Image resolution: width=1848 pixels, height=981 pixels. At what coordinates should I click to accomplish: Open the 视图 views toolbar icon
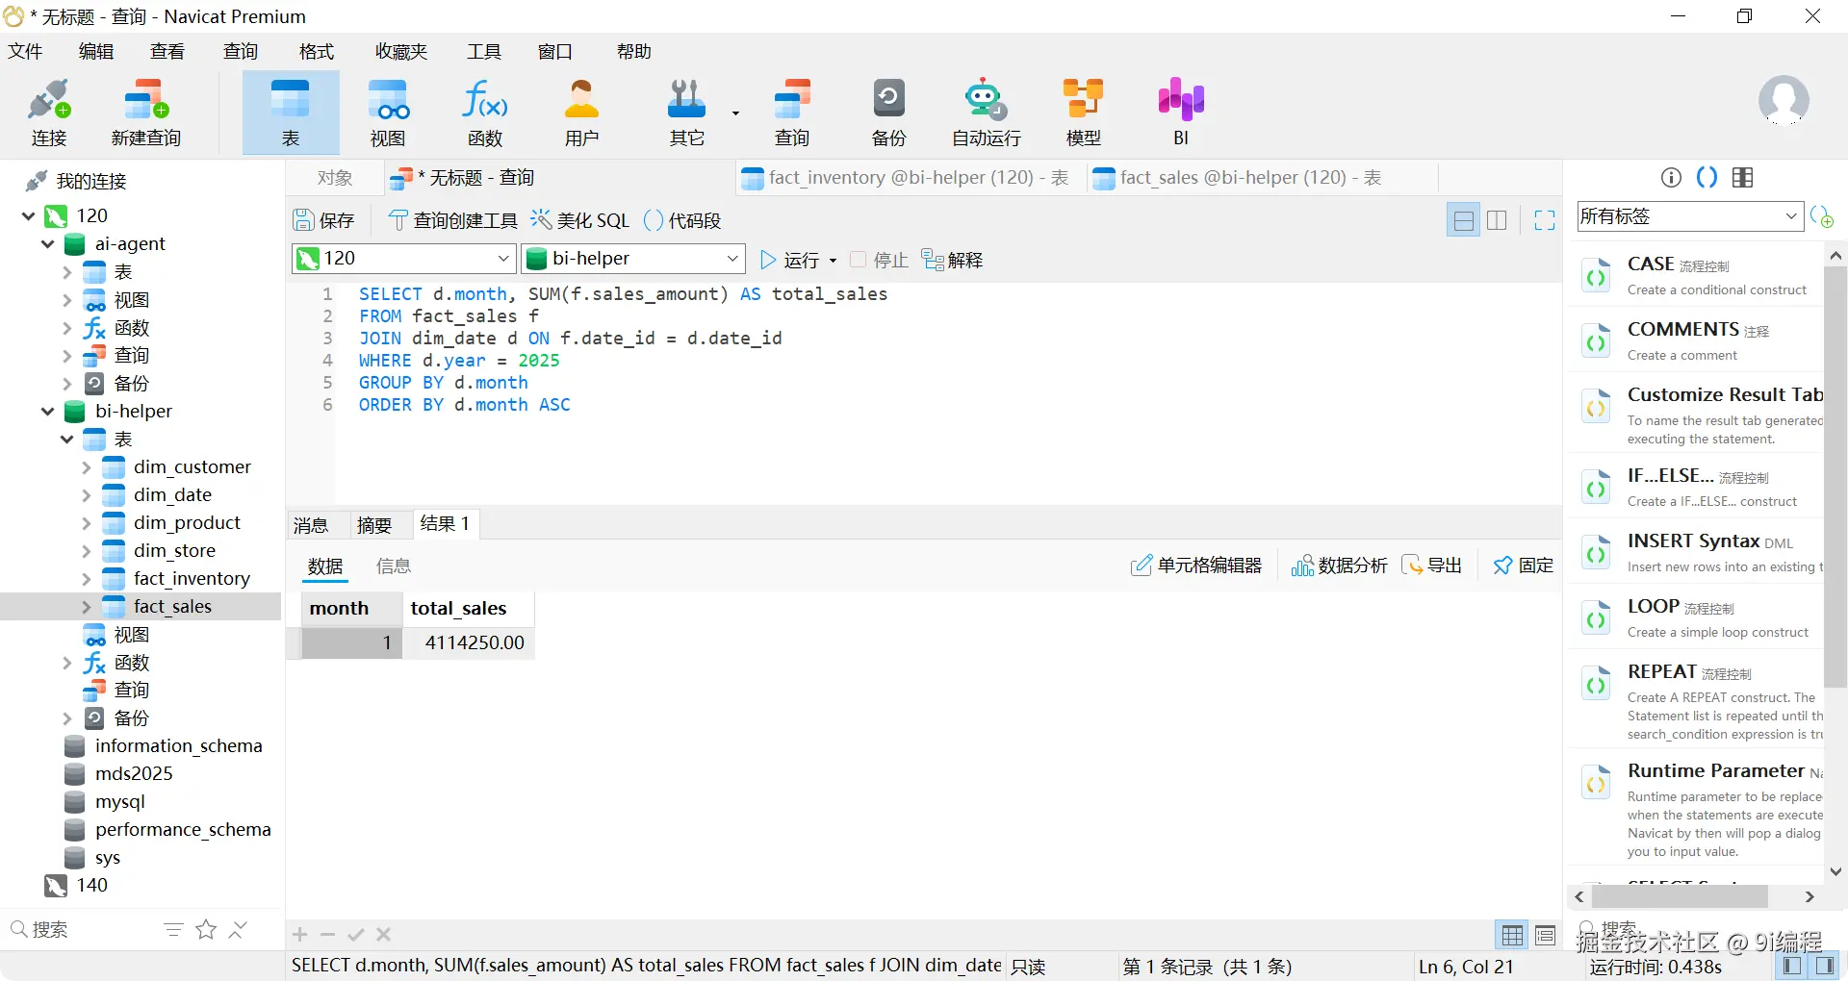coord(388,113)
